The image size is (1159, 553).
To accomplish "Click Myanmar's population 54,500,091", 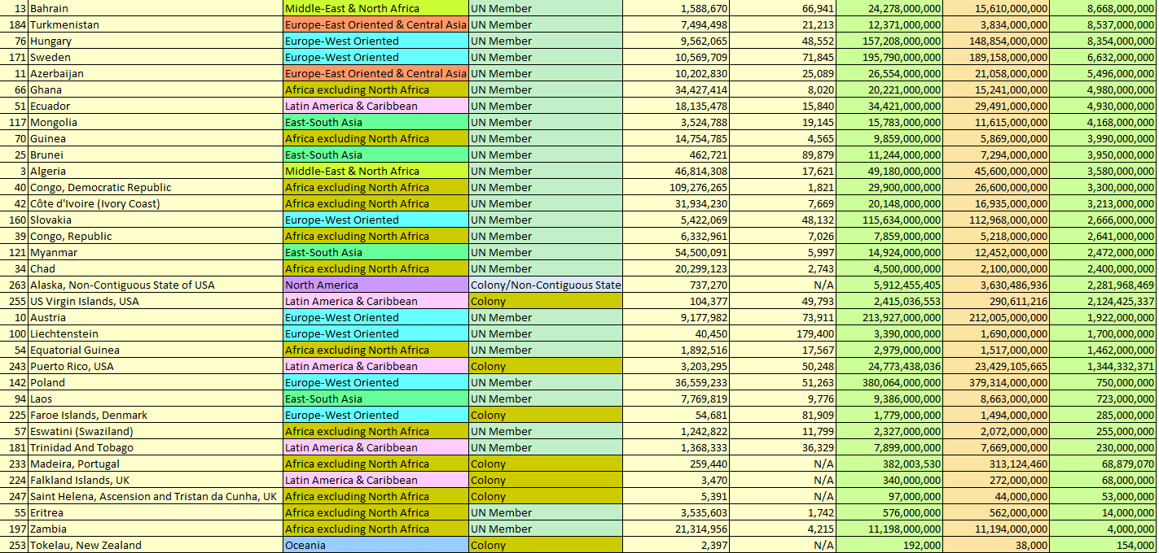I will [x=676, y=252].
